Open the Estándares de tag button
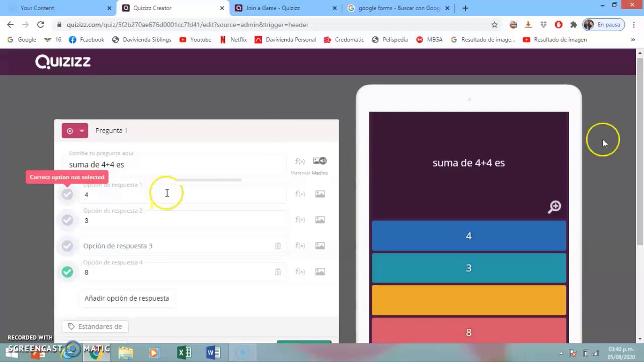 pyautogui.click(x=95, y=326)
